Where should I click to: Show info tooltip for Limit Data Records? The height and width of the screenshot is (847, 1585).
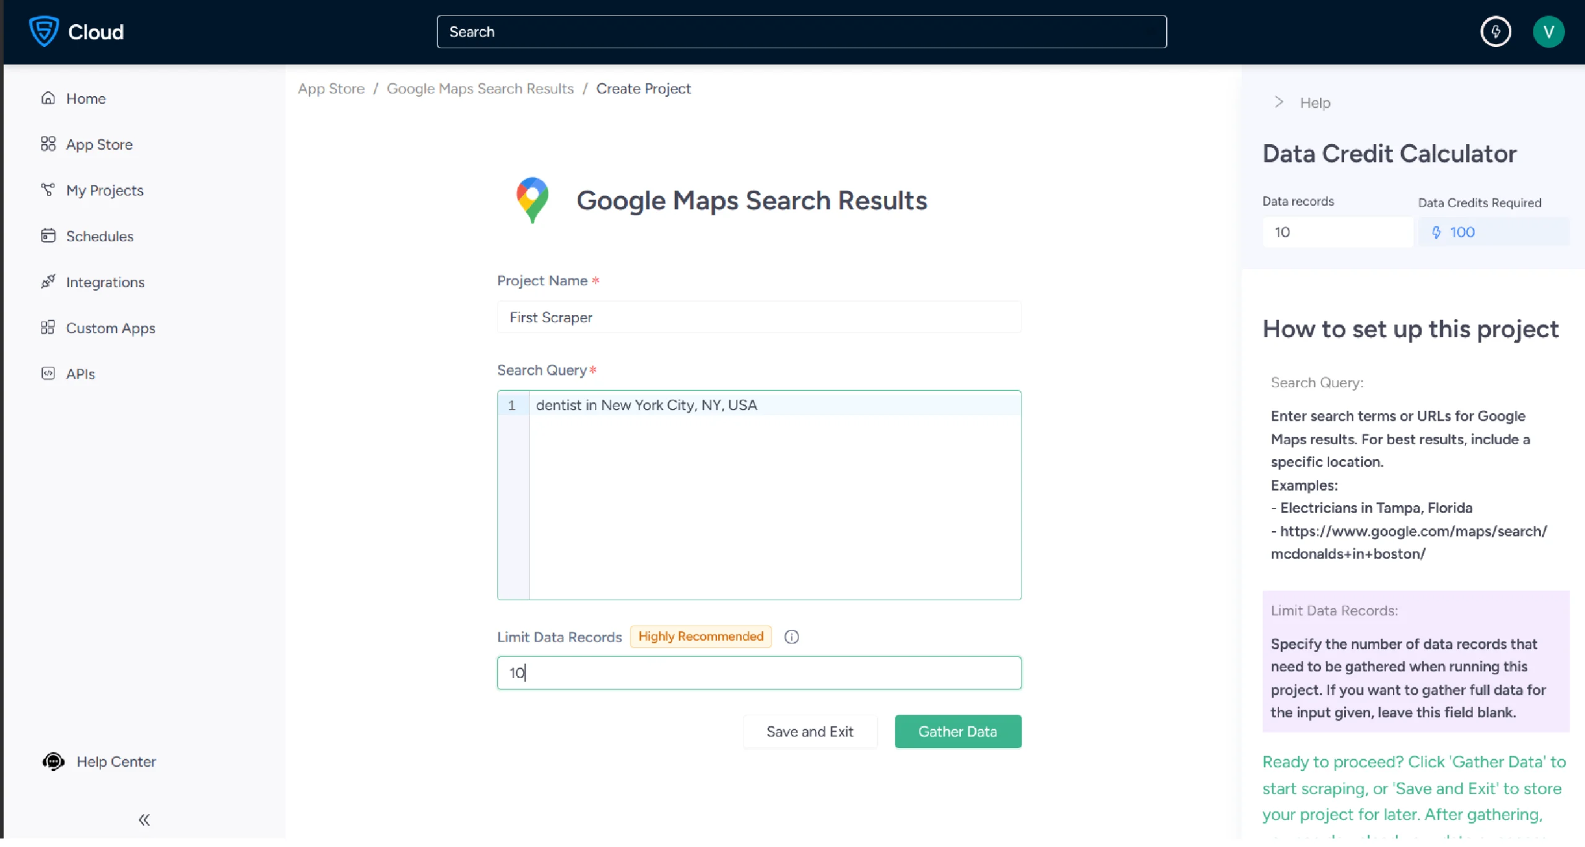pyautogui.click(x=791, y=637)
